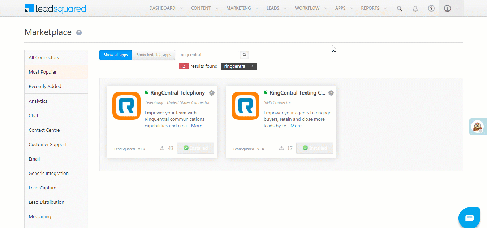Click the green flag icon on RingCentral Texting
This screenshot has height=228, width=487.
tap(266, 92)
